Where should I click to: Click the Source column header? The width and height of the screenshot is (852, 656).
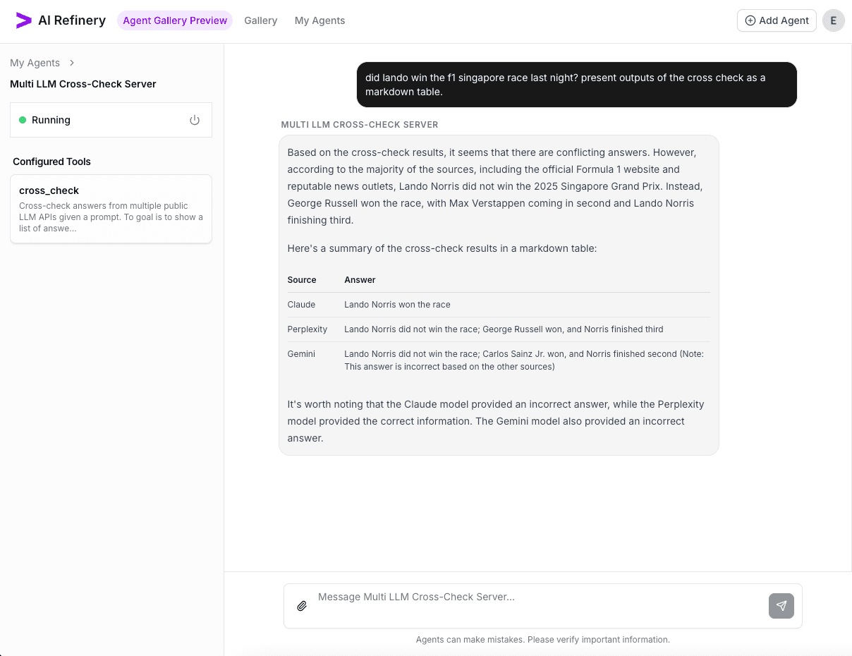coord(302,280)
